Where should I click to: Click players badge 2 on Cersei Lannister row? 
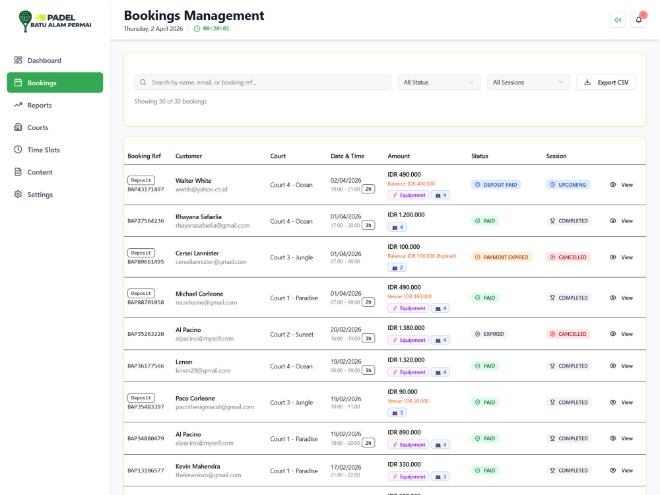[397, 268]
